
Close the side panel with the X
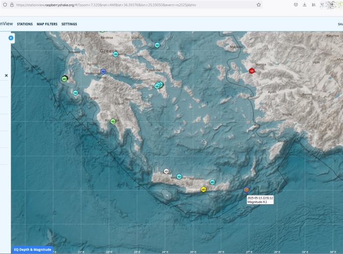click(x=6, y=75)
